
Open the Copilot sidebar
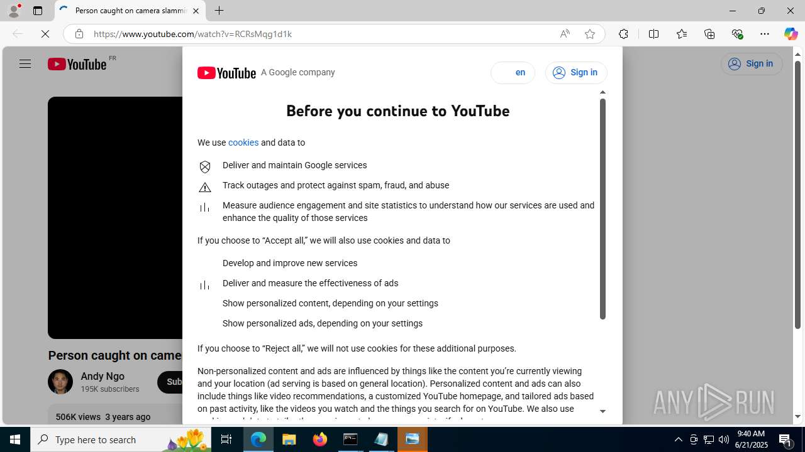791,34
